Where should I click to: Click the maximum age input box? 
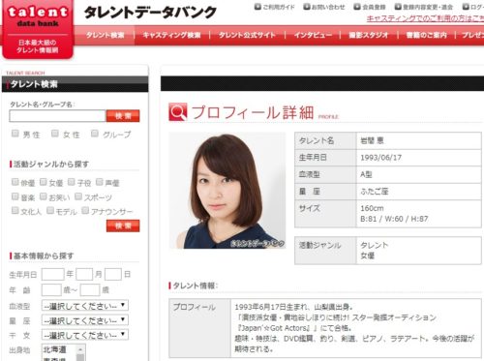(90, 289)
